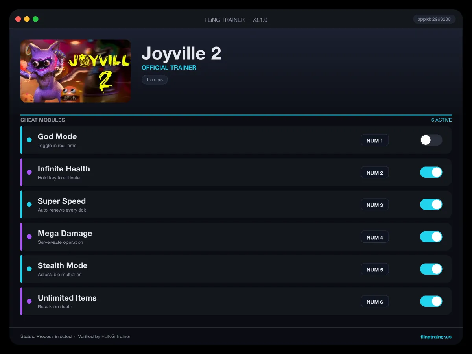
Task: Click the Stealth Mode cyan dot
Action: pos(29,269)
